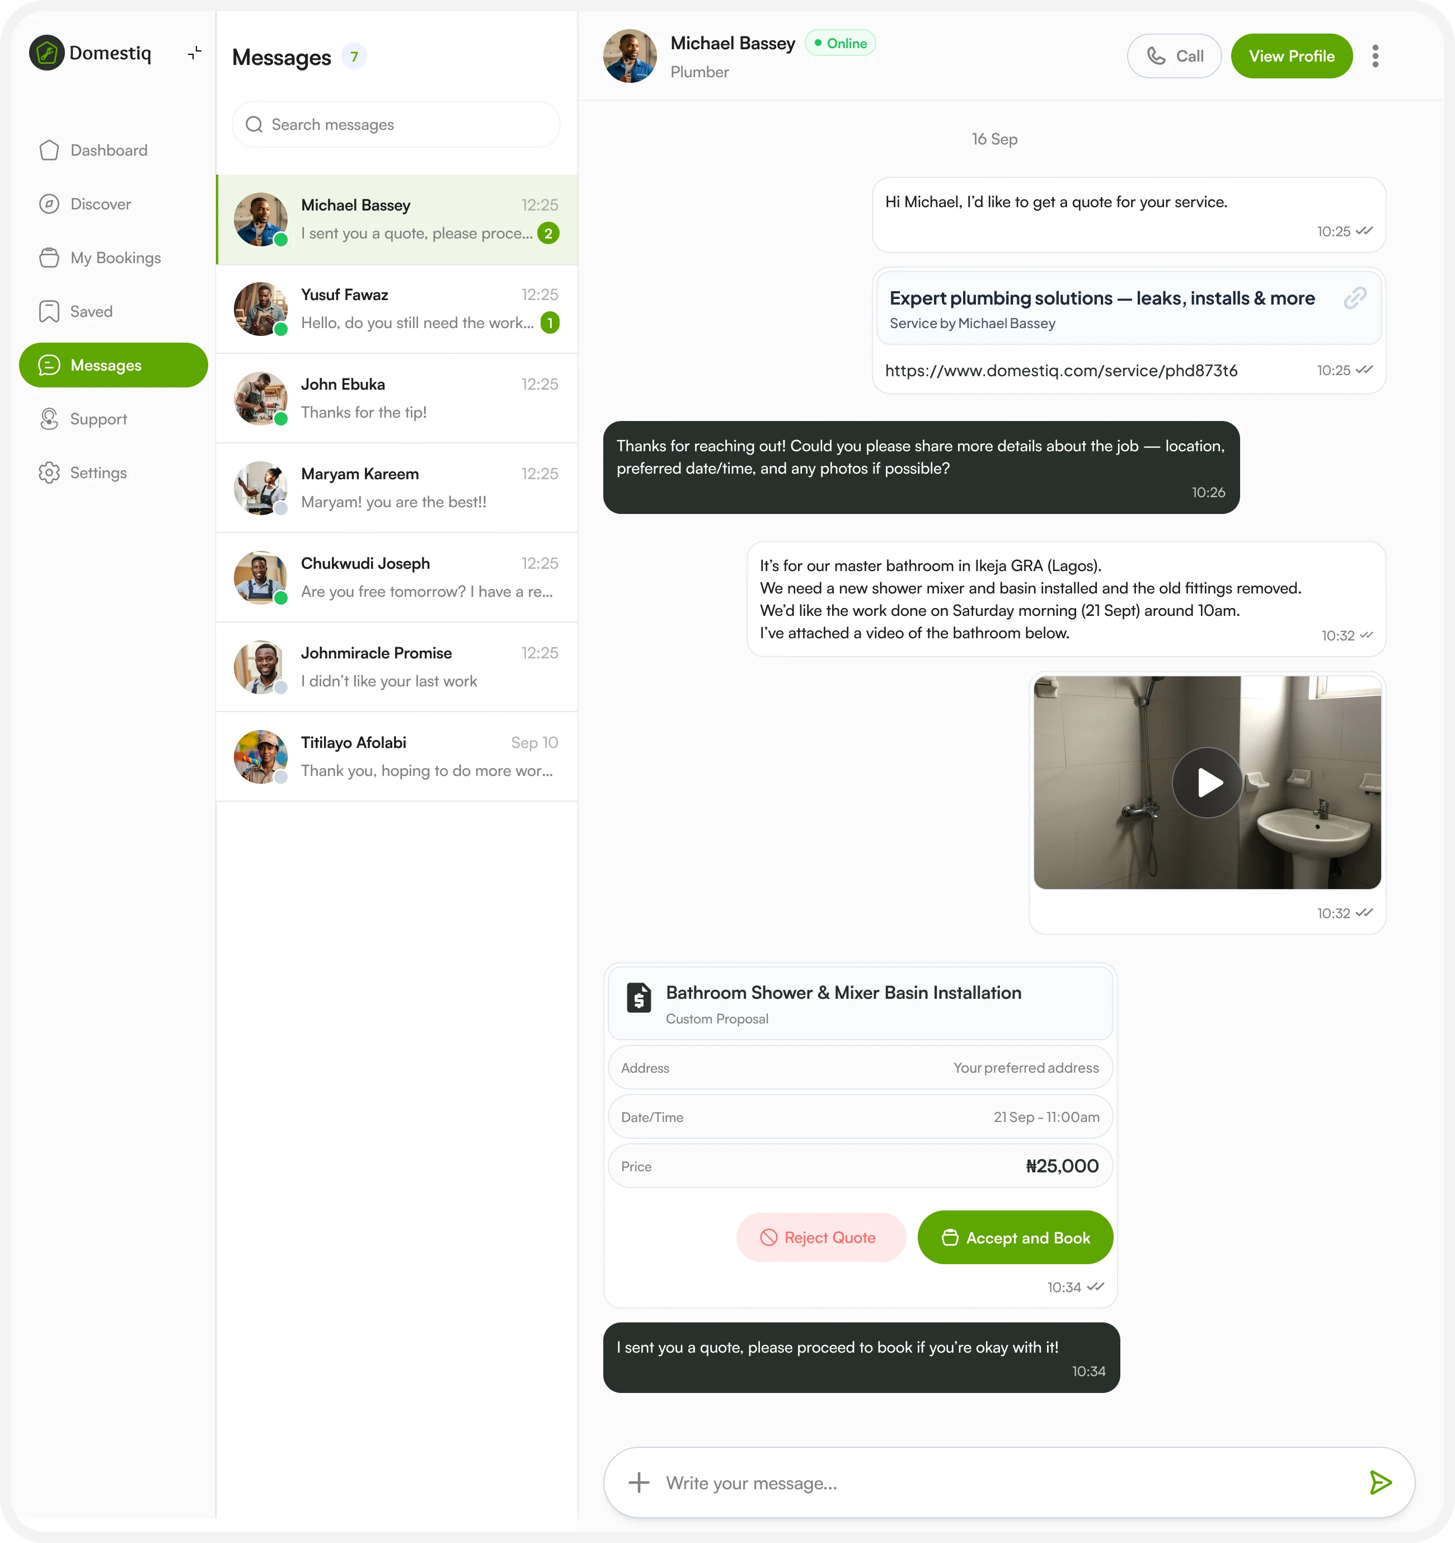Image resolution: width=1455 pixels, height=1543 pixels.
Task: View Michael Bassey's profile
Action: (1291, 56)
